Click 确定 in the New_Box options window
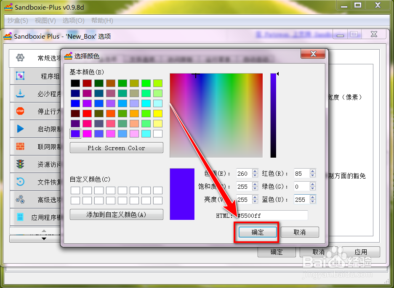The height and width of the screenshot is (288, 394). (277, 252)
